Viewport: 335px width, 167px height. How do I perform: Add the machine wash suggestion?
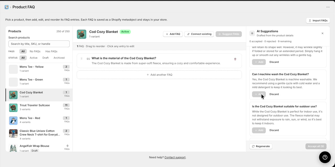click(259, 94)
